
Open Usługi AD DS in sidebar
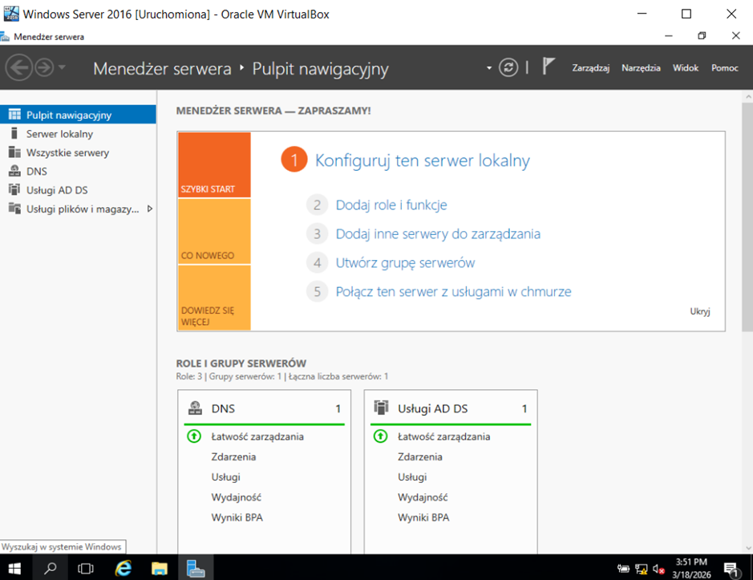pyautogui.click(x=56, y=190)
